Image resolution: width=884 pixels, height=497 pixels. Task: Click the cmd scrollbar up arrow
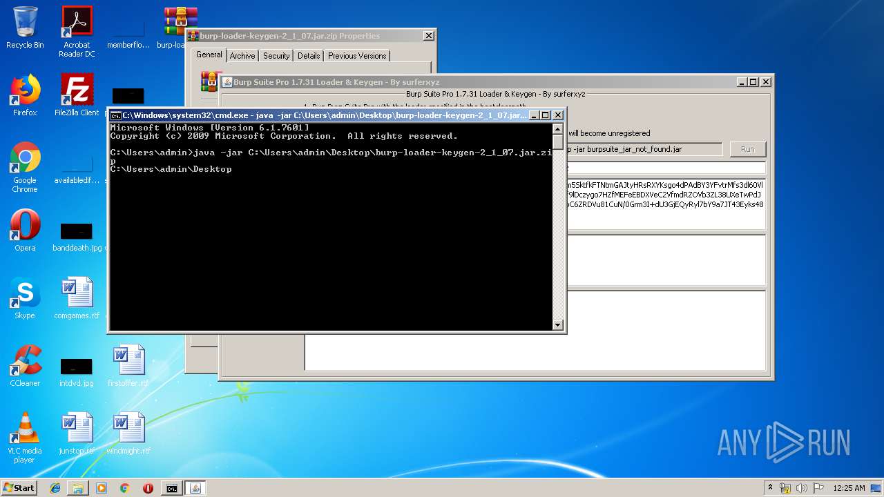(x=558, y=129)
